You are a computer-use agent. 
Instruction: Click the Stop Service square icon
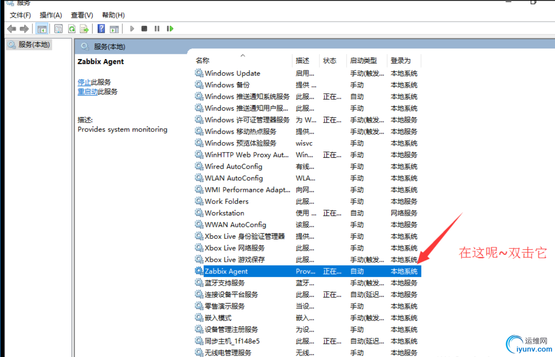coord(144,29)
